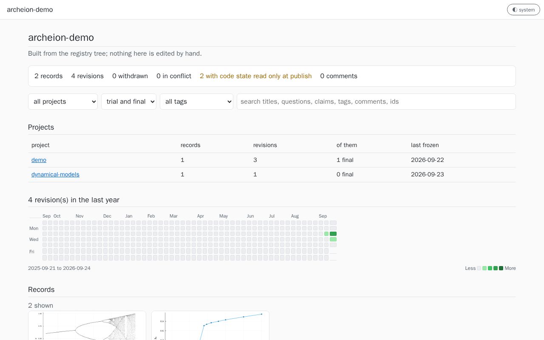The height and width of the screenshot is (340, 544).
Task: Click the "2 shown" count text
Action: coord(40,306)
